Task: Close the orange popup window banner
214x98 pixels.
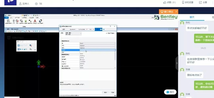Action: (176, 12)
